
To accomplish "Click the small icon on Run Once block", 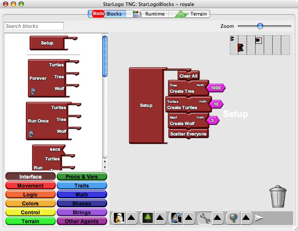I will tap(31, 134).
